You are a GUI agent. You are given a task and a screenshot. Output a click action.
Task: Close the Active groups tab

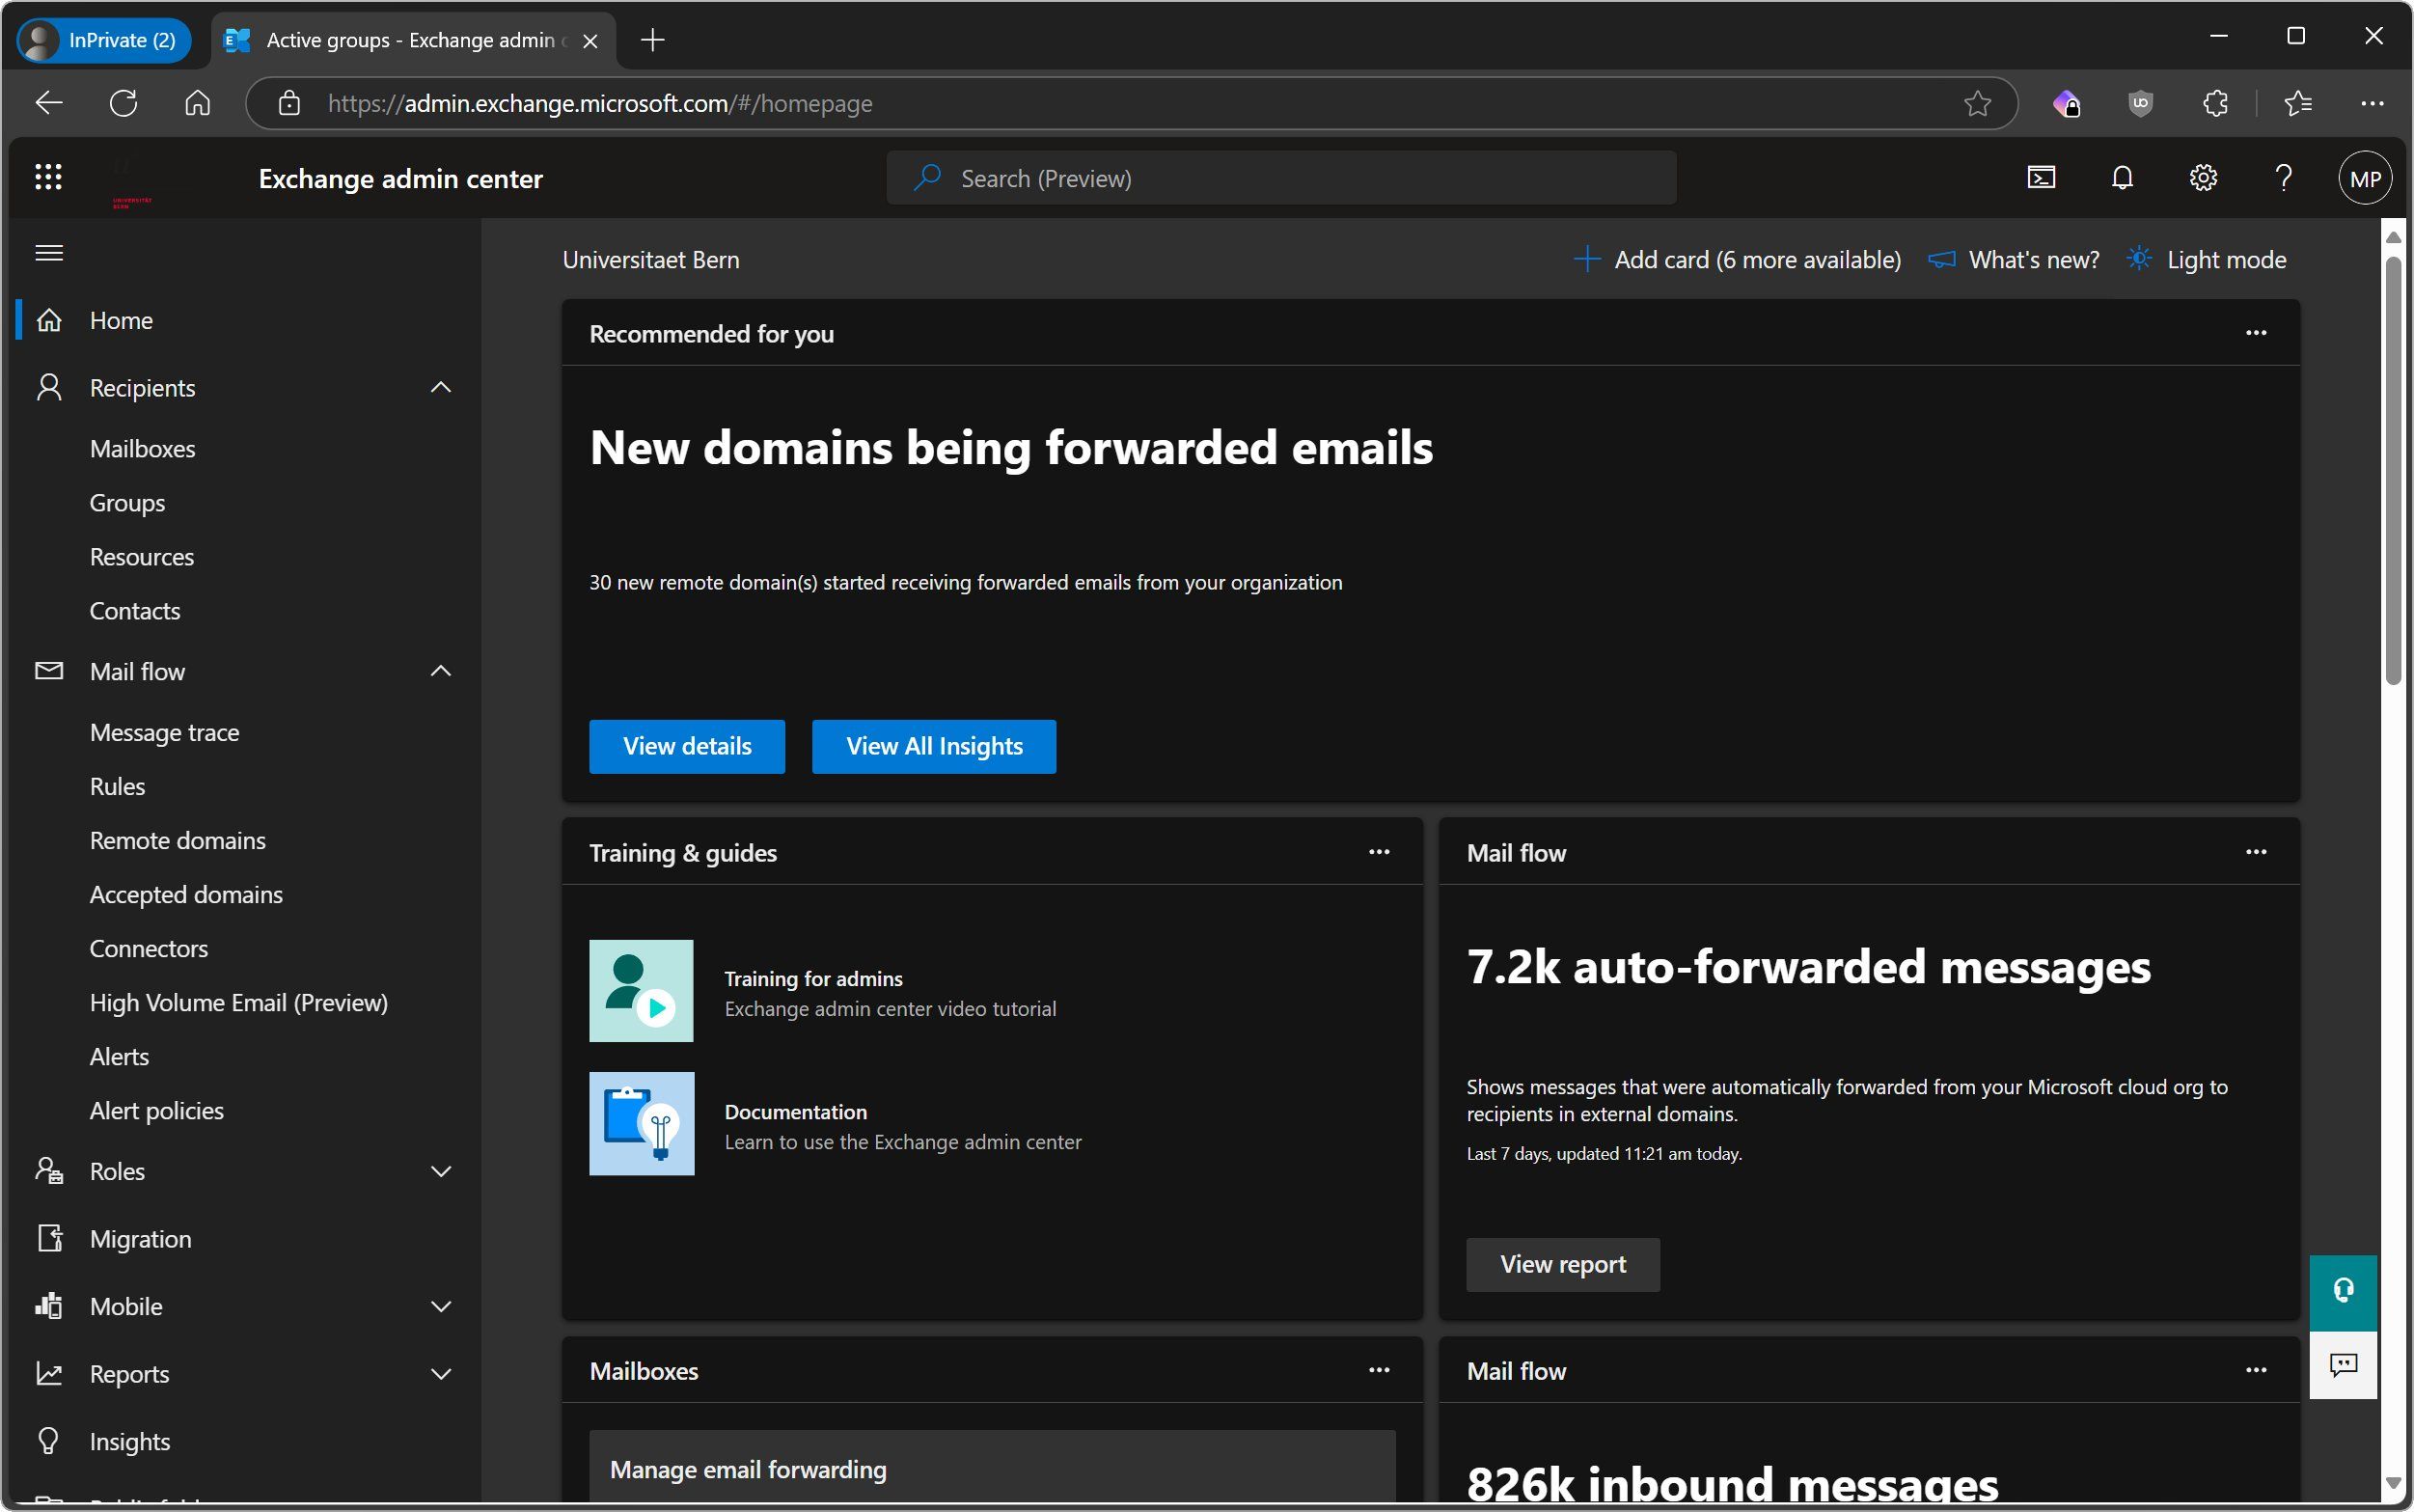click(590, 41)
